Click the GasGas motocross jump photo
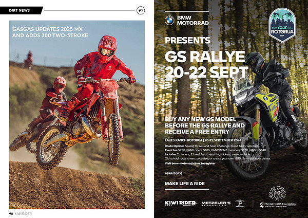Image resolution: width=308 pixels, height=218 pixels. tap(77, 115)
